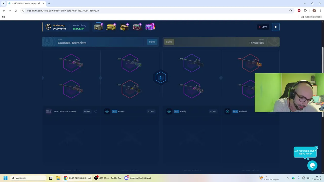Show hidden system tray icons
The height and width of the screenshot is (182, 324).
(288, 178)
